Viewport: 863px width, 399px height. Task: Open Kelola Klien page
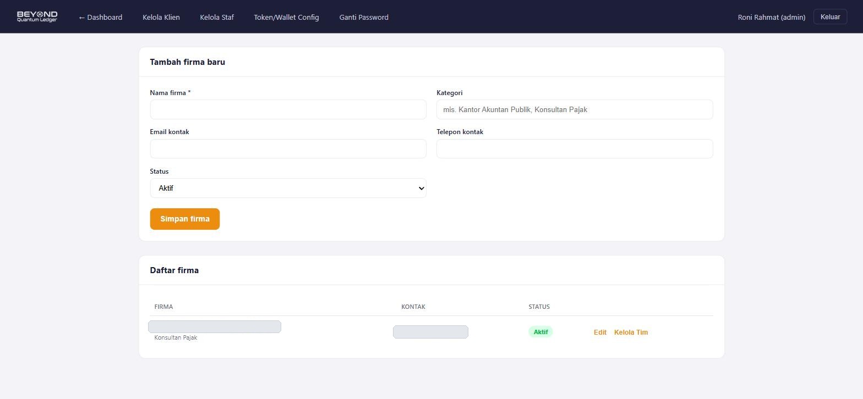161,17
